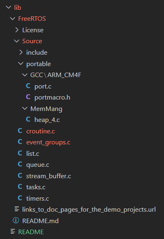164x239 pixels.
Task: Select the Source folder label
Action: [32, 41]
